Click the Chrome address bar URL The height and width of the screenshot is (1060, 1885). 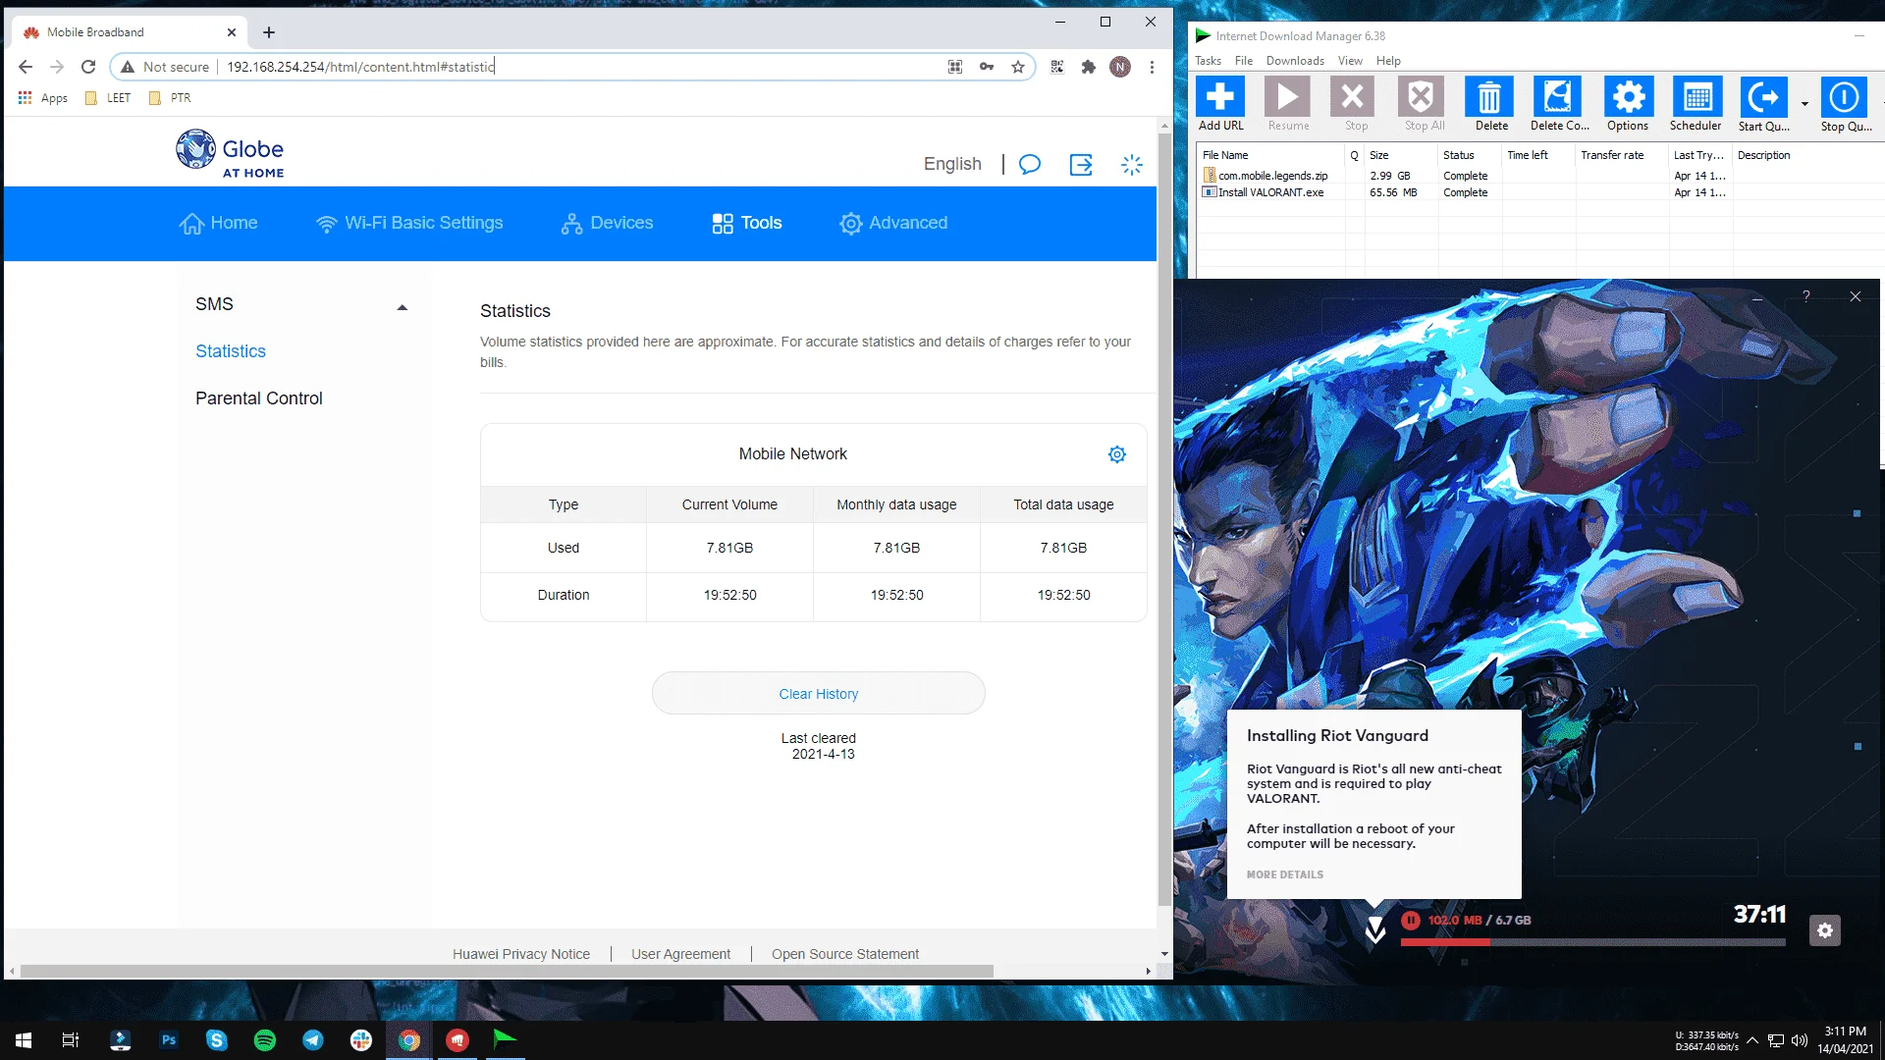pyautogui.click(x=360, y=67)
